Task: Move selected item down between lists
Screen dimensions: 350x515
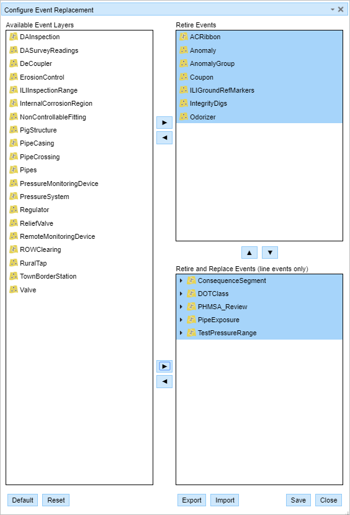Action: (x=270, y=253)
